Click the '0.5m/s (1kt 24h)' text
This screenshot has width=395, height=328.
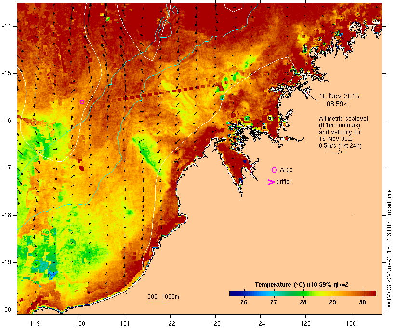click(x=341, y=146)
